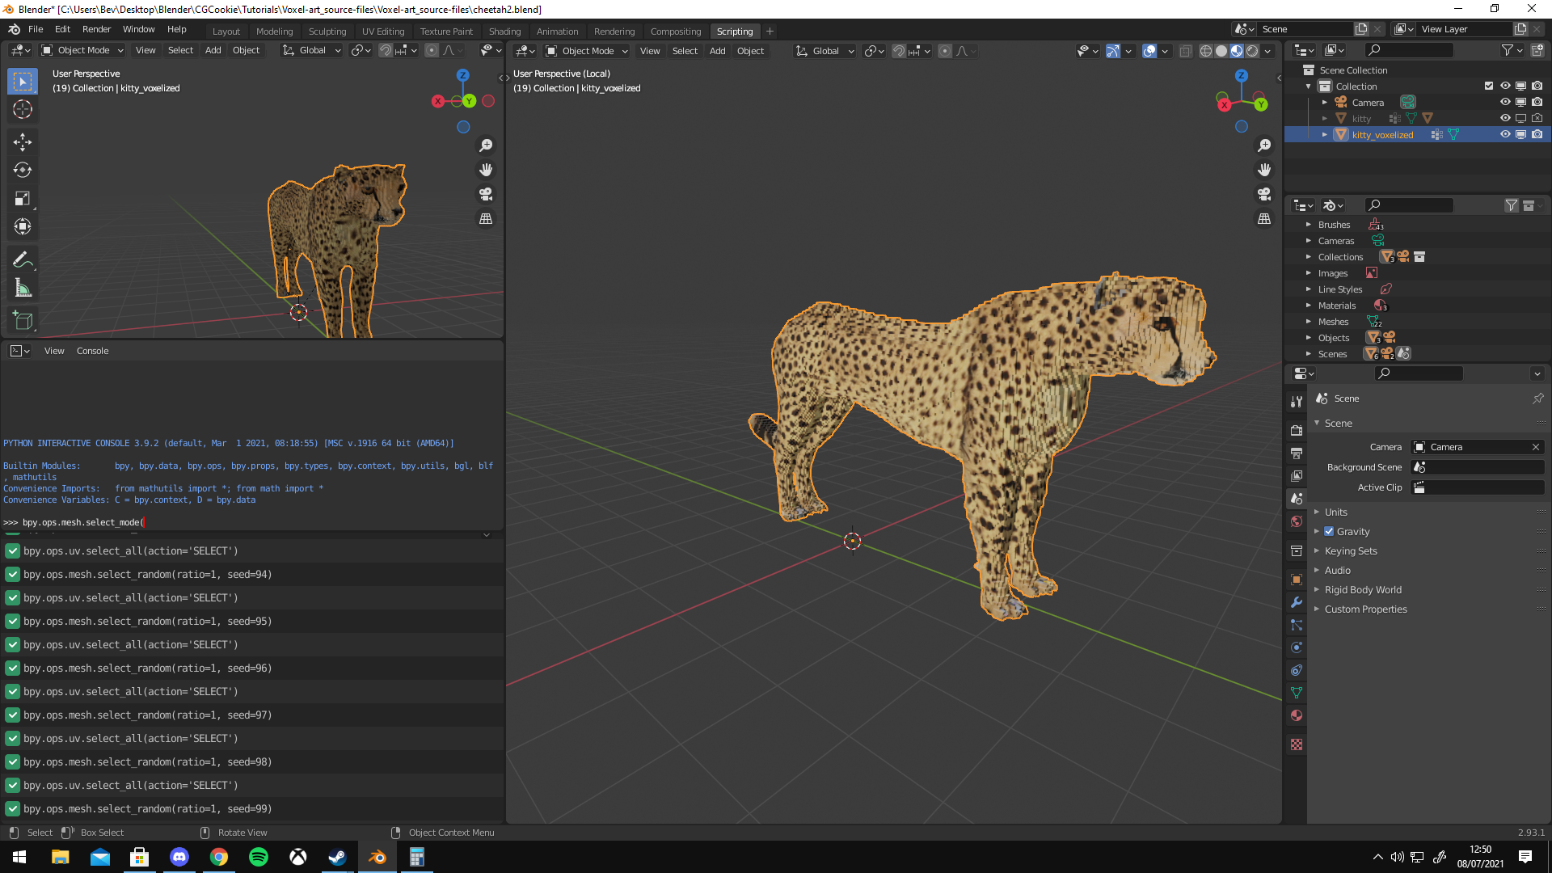
Task: Open the Object Mode dropdown in right viewport
Action: click(x=588, y=51)
